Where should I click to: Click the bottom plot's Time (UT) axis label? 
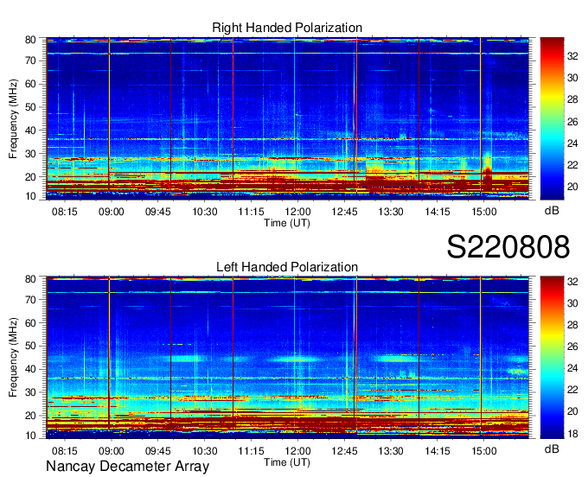[x=287, y=462]
